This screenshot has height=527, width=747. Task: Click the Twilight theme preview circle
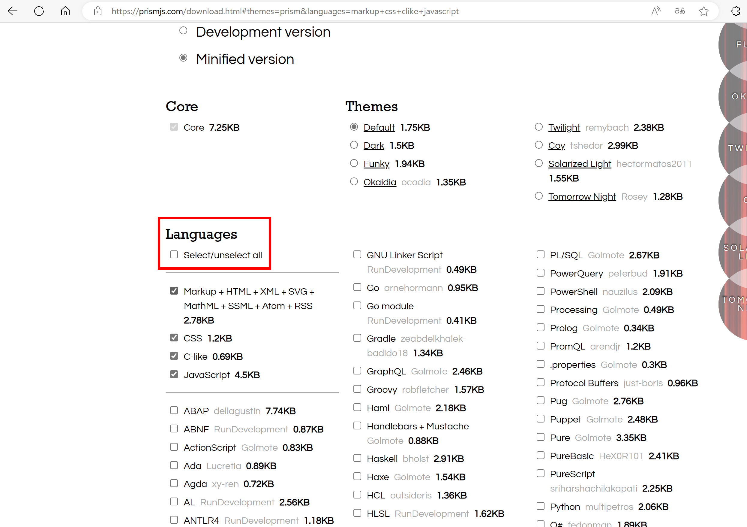736,148
